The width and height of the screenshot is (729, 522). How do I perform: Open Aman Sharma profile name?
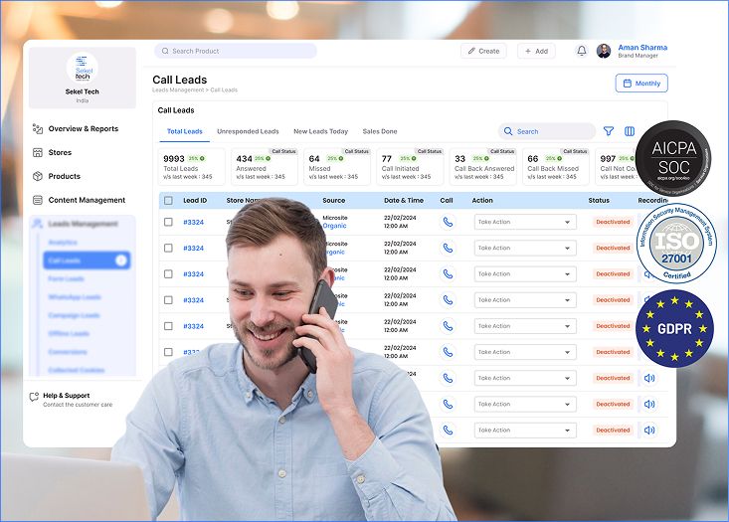642,48
